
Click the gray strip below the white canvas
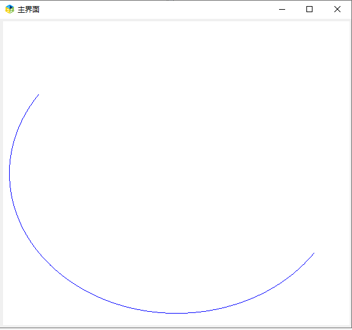[x=176, y=326]
